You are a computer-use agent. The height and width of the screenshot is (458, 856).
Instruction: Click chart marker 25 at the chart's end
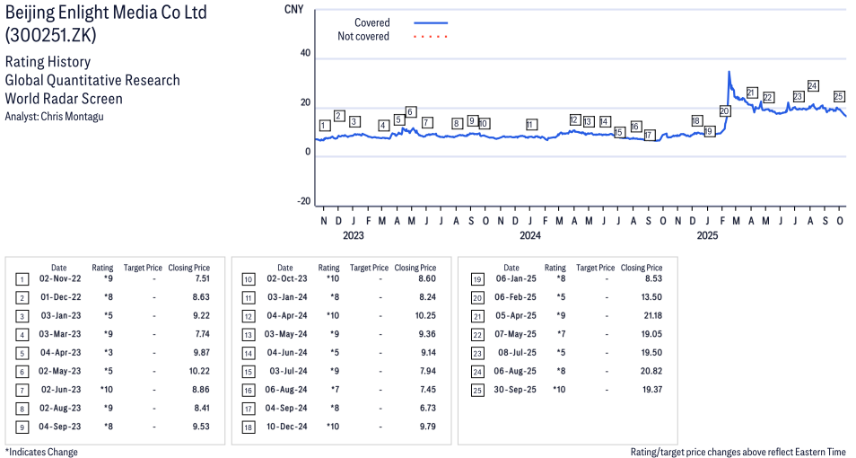pos(839,96)
